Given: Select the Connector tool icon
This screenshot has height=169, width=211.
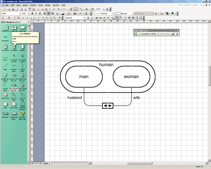Looking at the screenshot, I should pos(81,9).
